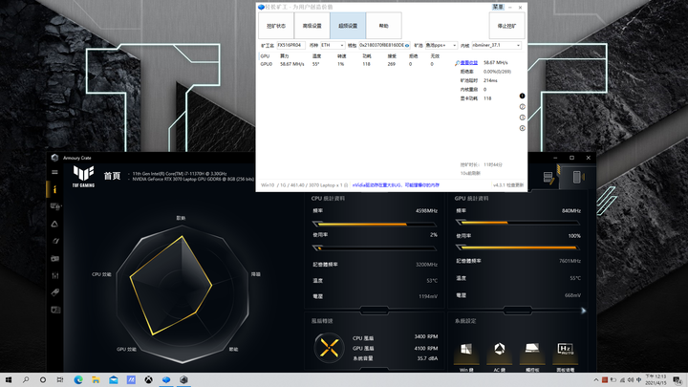Click mobile device icon in Armoury Crate header

click(577, 177)
